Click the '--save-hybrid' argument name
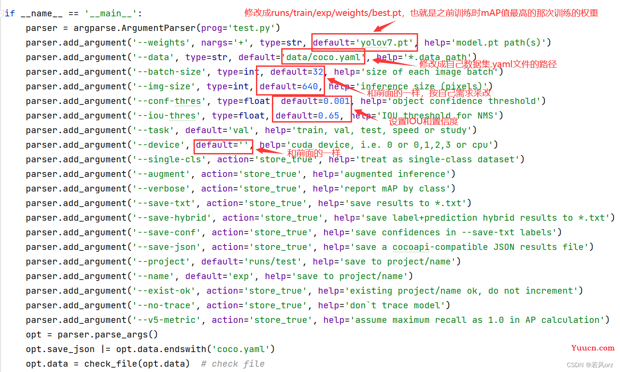This screenshot has height=372, width=620. (x=172, y=218)
